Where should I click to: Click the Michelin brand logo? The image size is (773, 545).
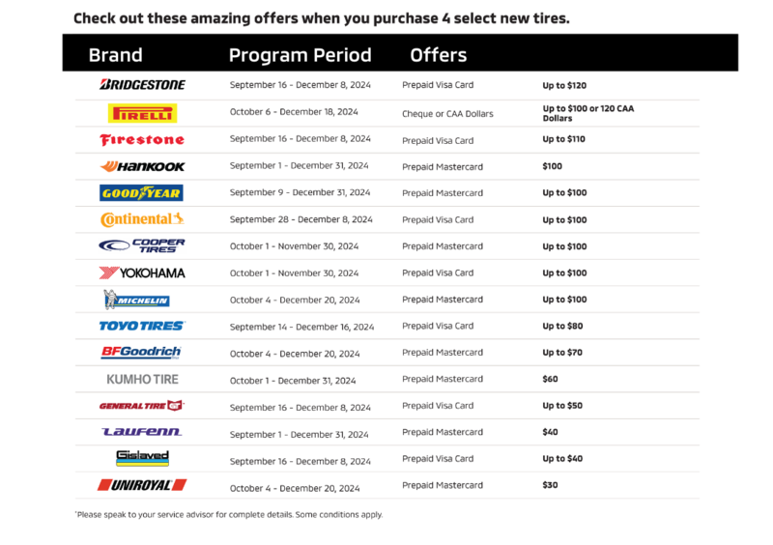137,300
